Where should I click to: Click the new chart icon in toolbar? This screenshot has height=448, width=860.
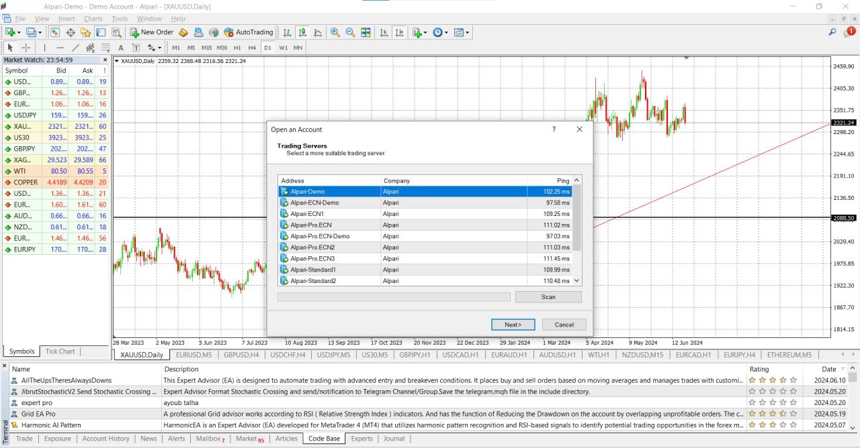11,32
